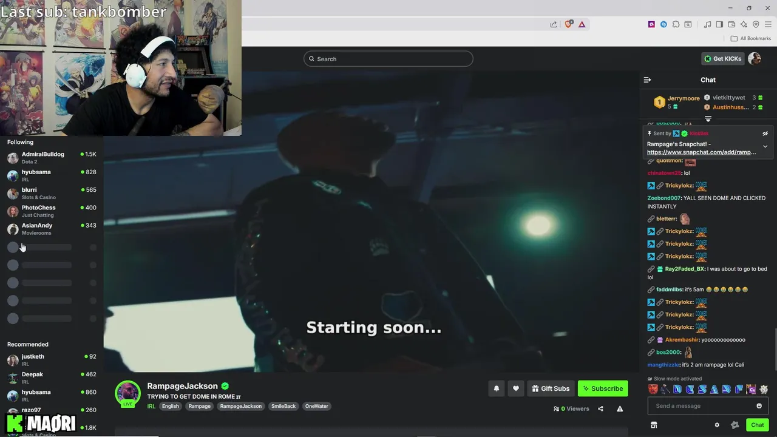Image resolution: width=777 pixels, height=437 pixels.
Task: Open chat settings gear icon
Action: [717, 425]
